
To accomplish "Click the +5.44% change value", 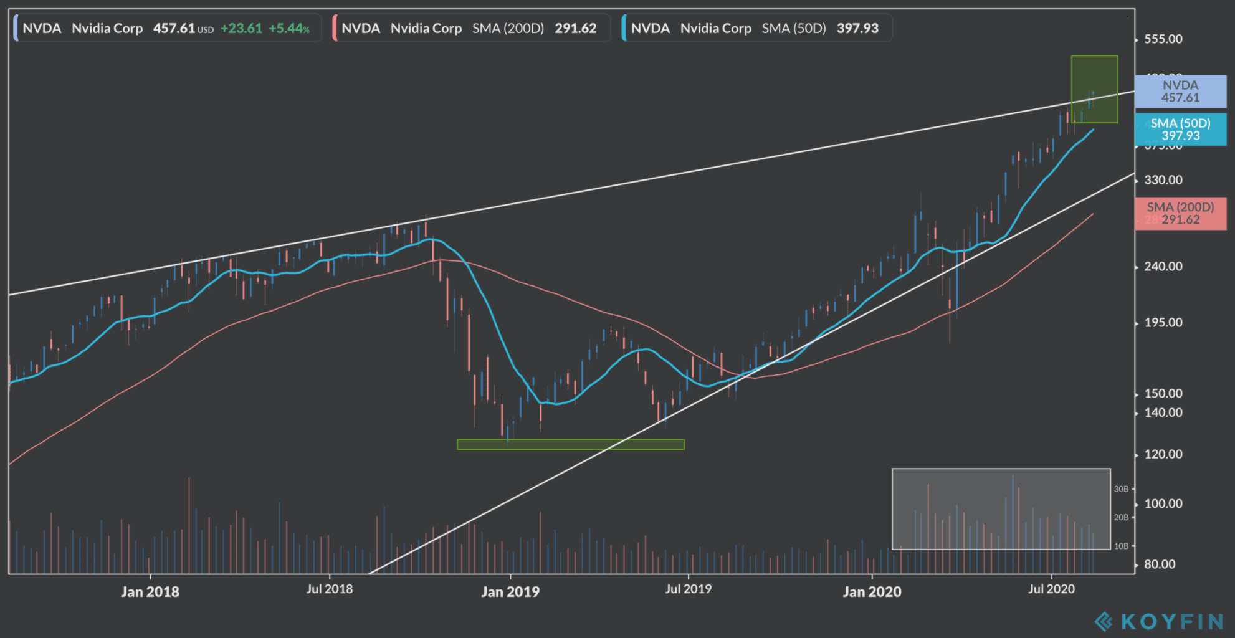I will 289,29.
